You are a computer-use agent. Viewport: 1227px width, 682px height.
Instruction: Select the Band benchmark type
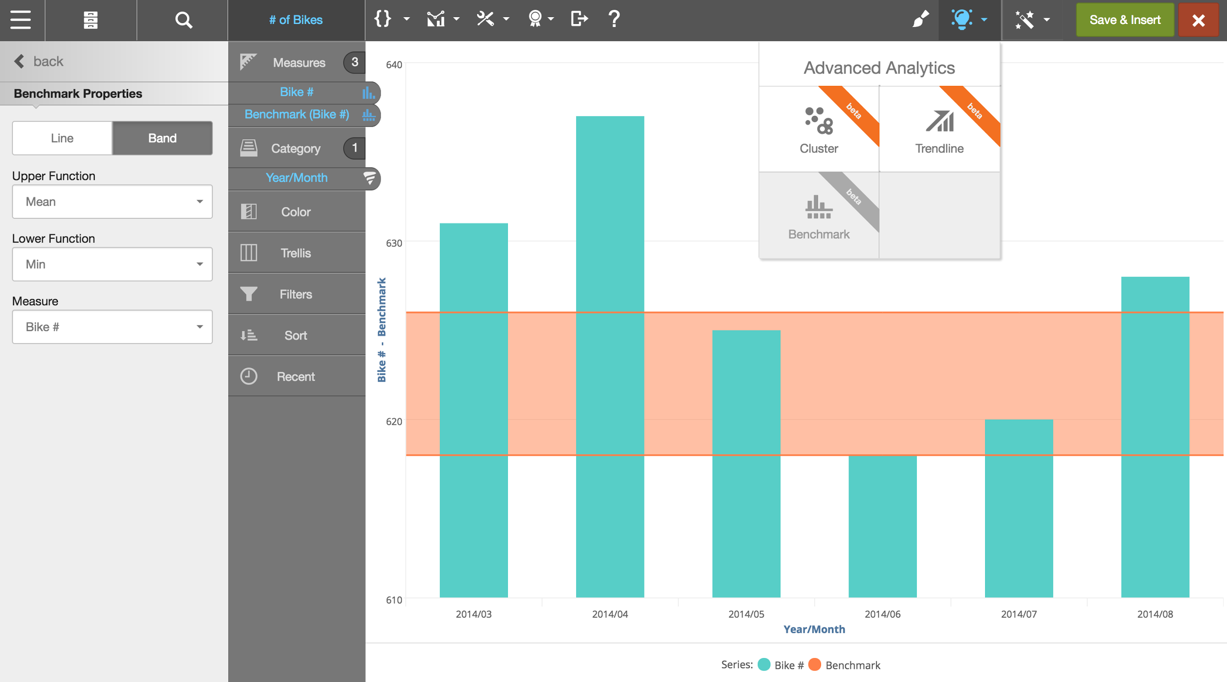click(x=162, y=138)
